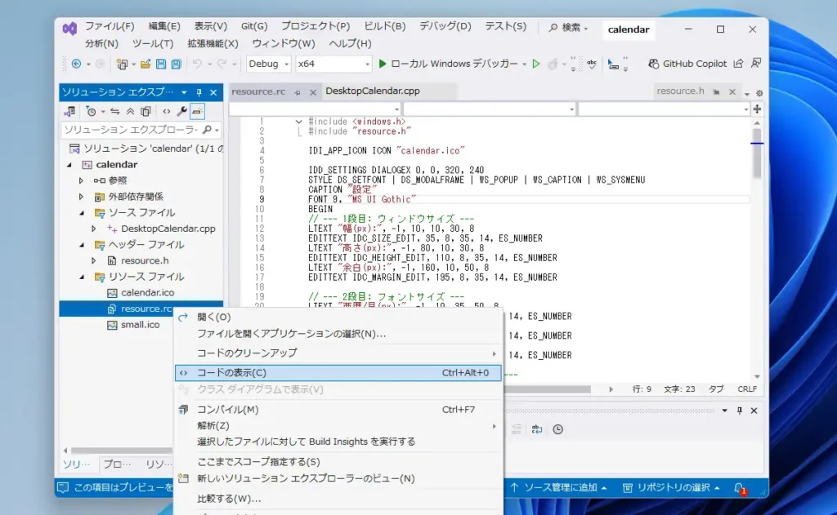Click the save all icon
The image size is (837, 515).
[x=177, y=64]
